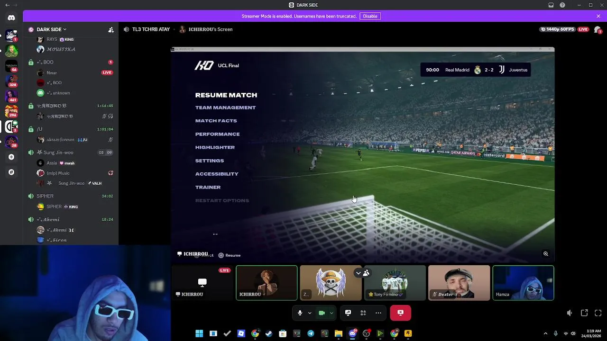
Task: Open Windows Start menu
Action: coord(199,333)
